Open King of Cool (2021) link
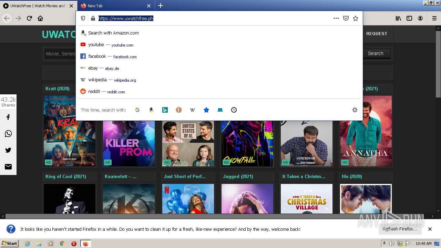This screenshot has width=441, height=248. click(x=66, y=176)
